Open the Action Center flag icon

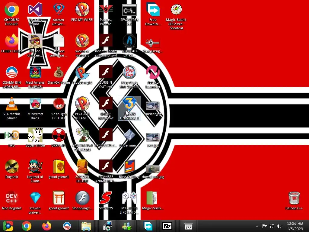click(x=264, y=226)
